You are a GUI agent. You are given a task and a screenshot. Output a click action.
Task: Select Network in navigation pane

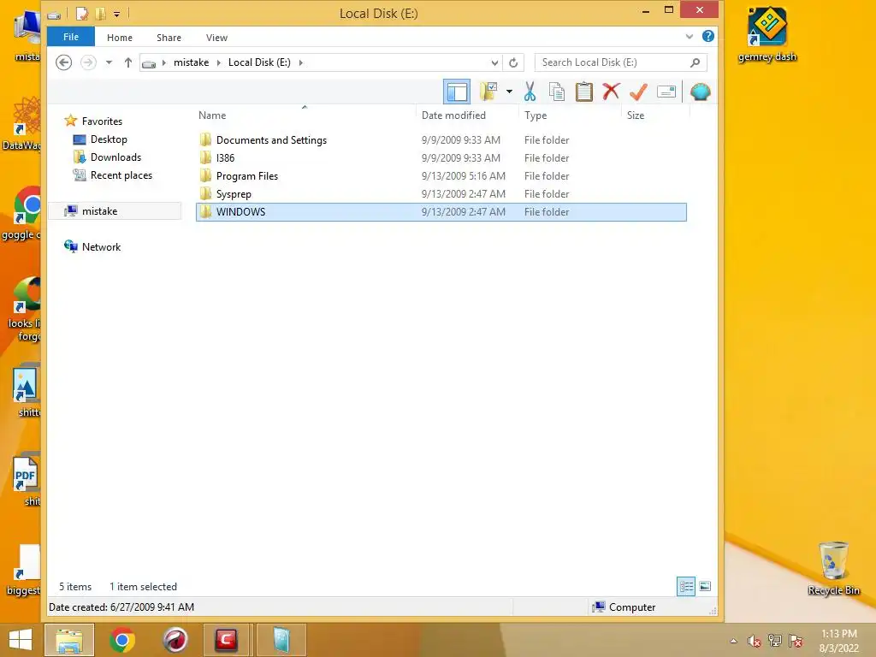pyautogui.click(x=101, y=247)
